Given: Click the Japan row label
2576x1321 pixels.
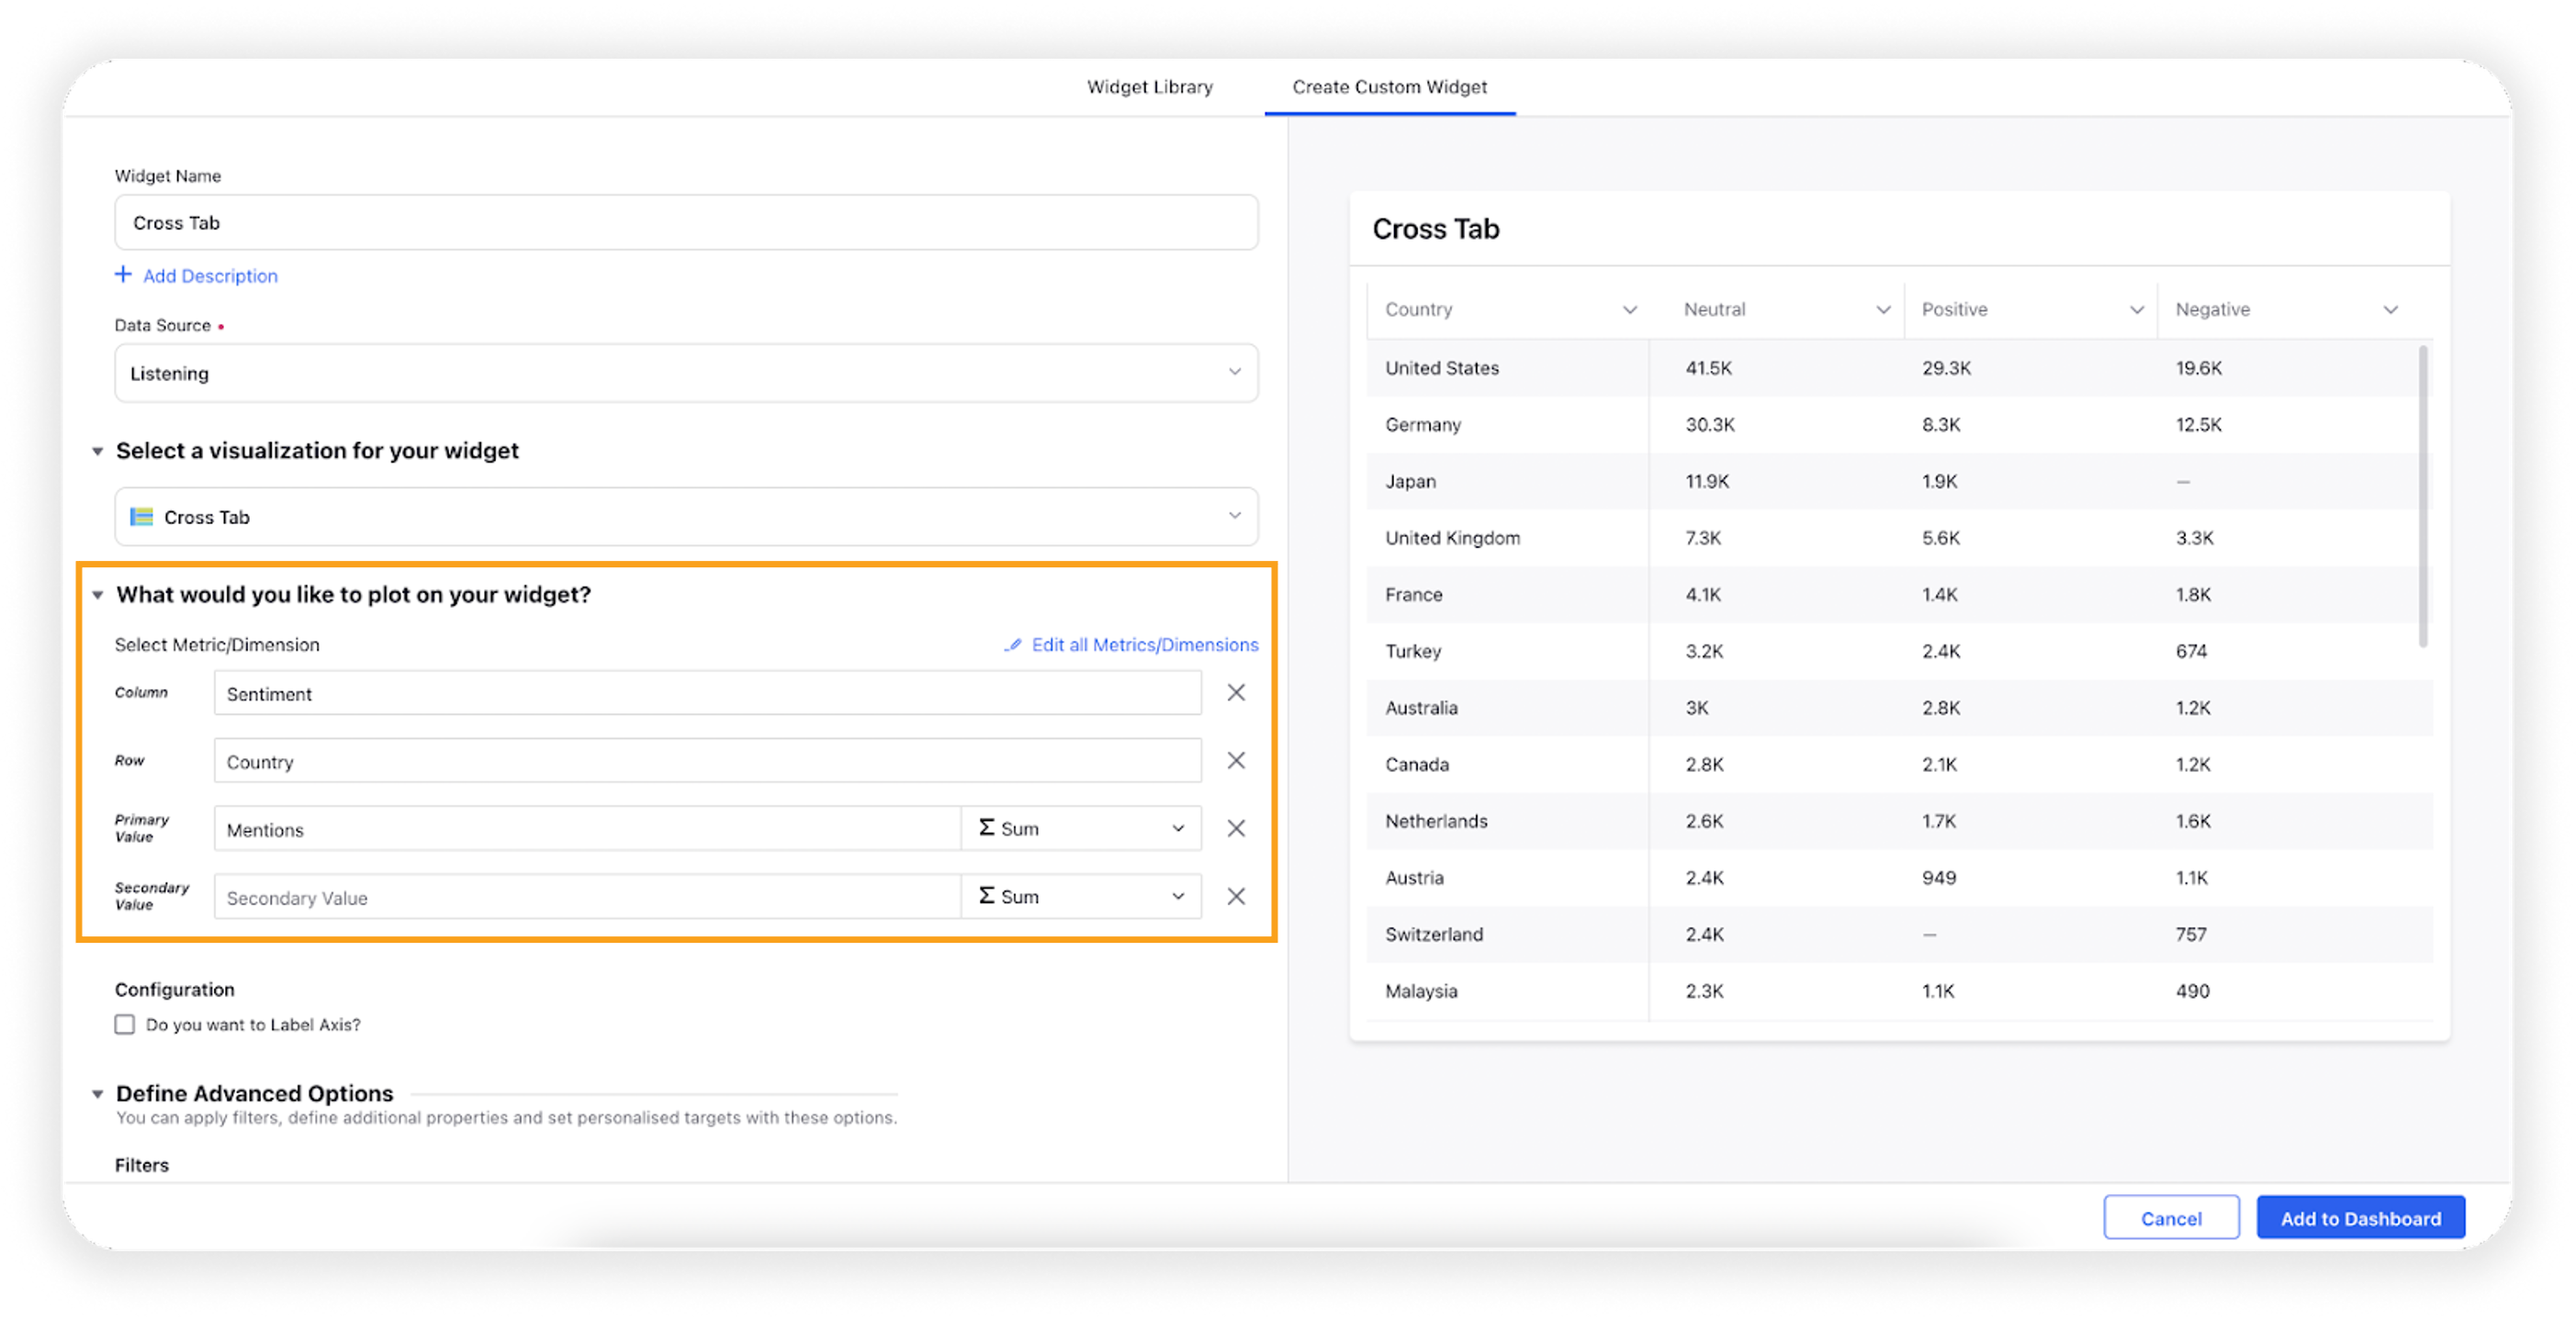Looking at the screenshot, I should point(1410,481).
